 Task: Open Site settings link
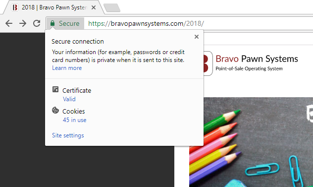pyautogui.click(x=68, y=135)
